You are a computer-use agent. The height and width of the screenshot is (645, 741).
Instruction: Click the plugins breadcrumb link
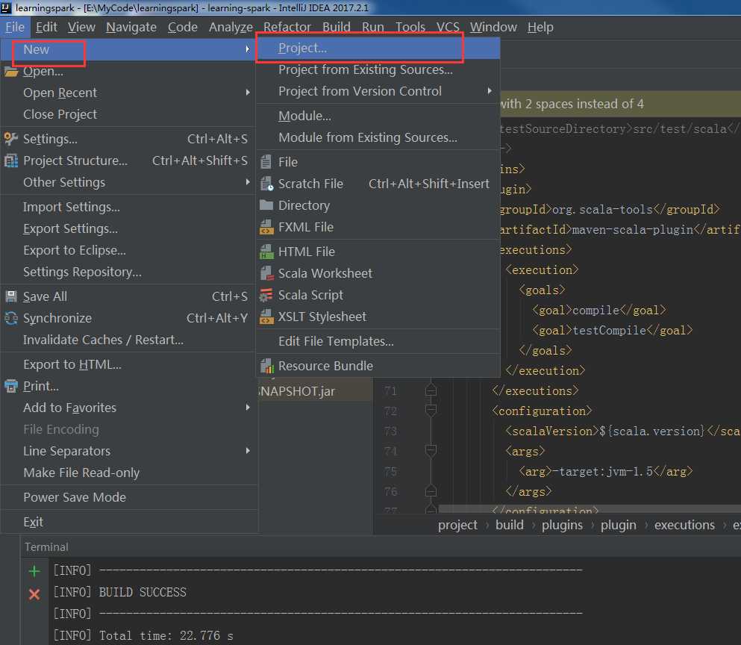click(x=562, y=525)
